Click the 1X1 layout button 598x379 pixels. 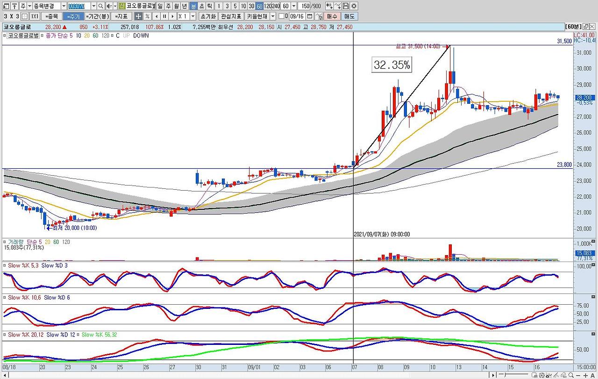click(x=35, y=16)
